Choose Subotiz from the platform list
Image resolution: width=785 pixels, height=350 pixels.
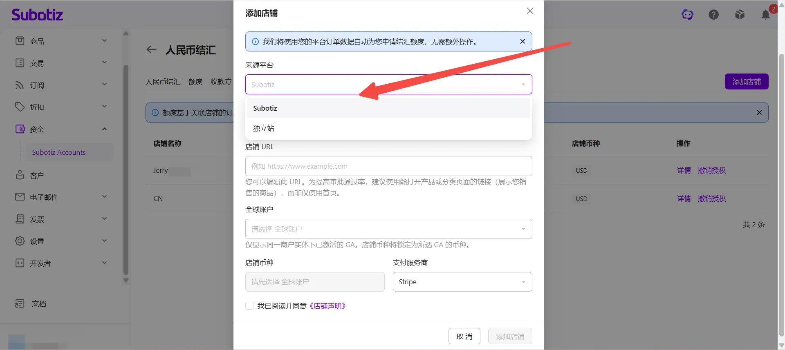tap(388, 108)
